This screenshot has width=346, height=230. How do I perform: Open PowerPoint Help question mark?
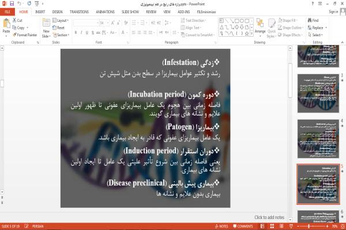(313, 3)
